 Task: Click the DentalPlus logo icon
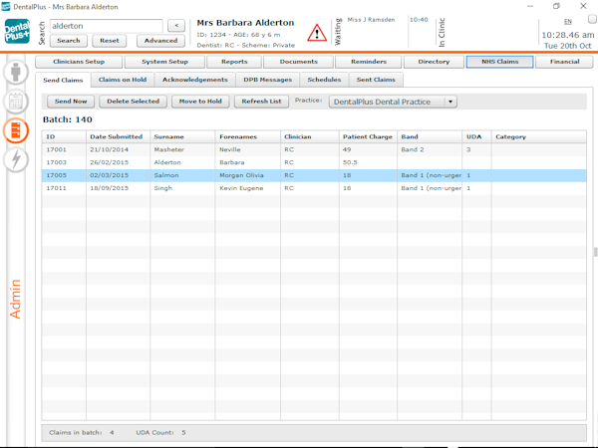[x=17, y=33]
